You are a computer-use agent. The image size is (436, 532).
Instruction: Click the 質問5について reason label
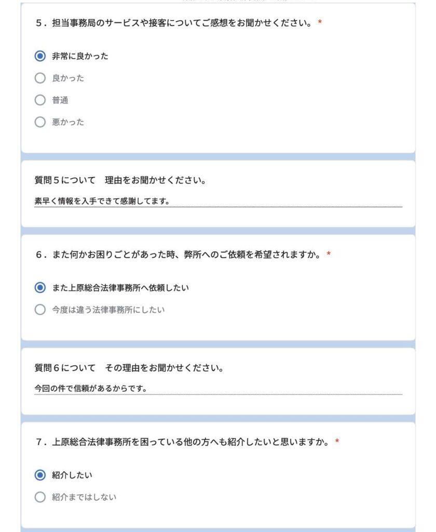(x=120, y=180)
